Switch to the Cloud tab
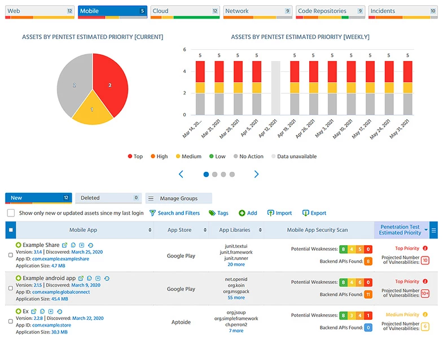 pyautogui.click(x=185, y=11)
